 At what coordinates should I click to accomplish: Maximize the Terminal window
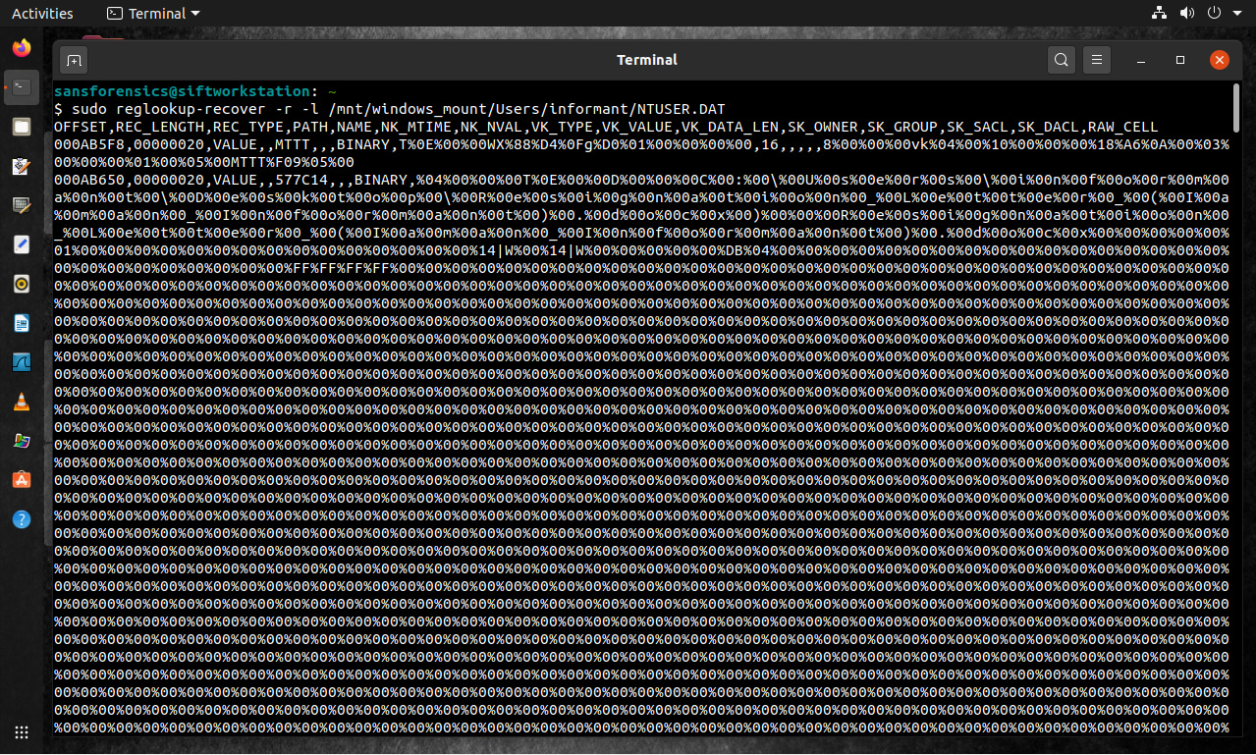(1180, 60)
